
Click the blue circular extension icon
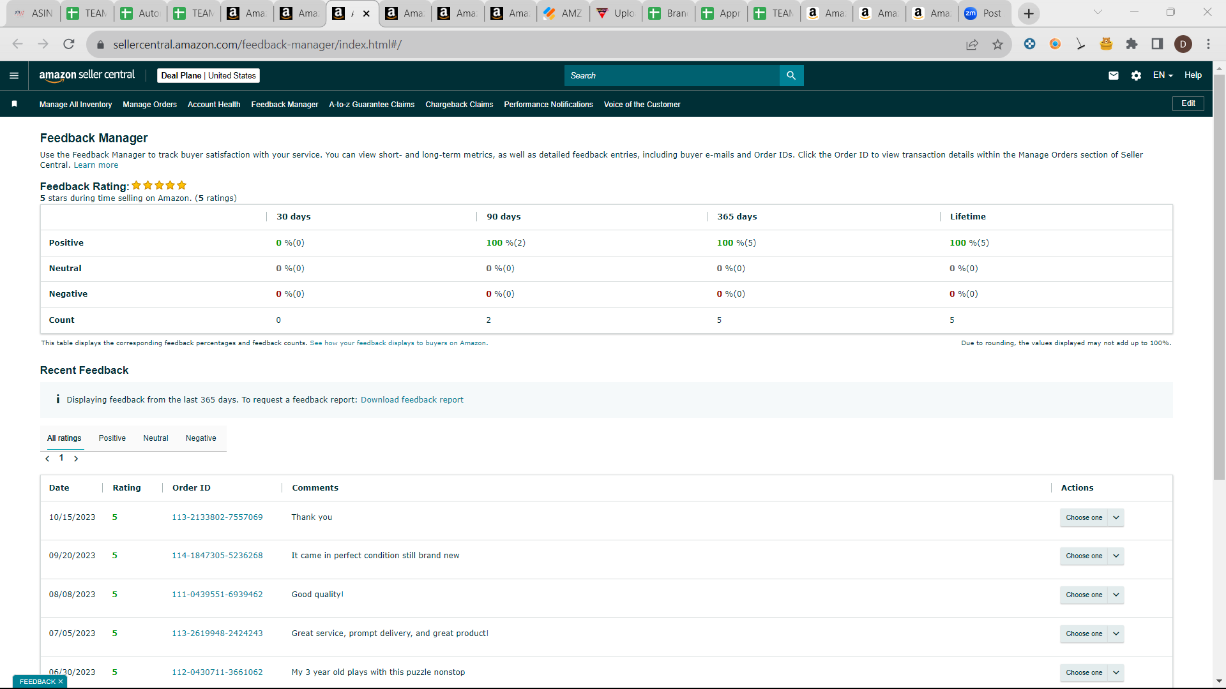1029,44
